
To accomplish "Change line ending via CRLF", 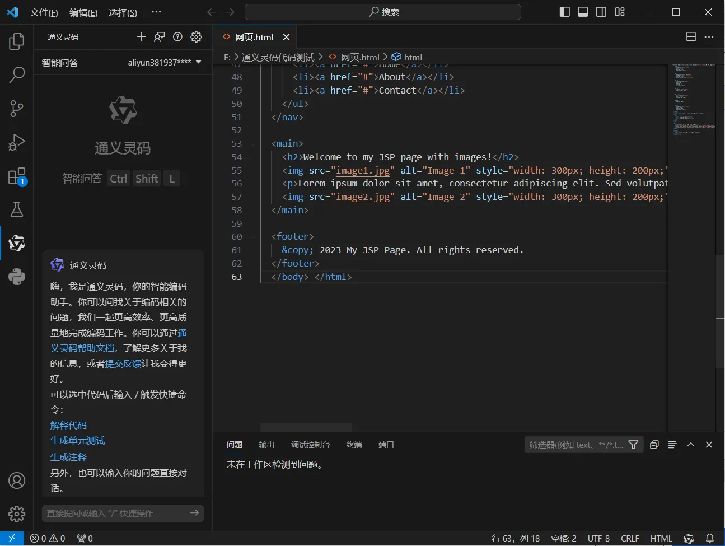I will coord(630,538).
